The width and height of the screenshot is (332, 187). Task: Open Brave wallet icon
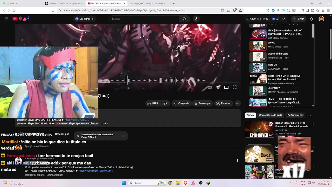313,10
